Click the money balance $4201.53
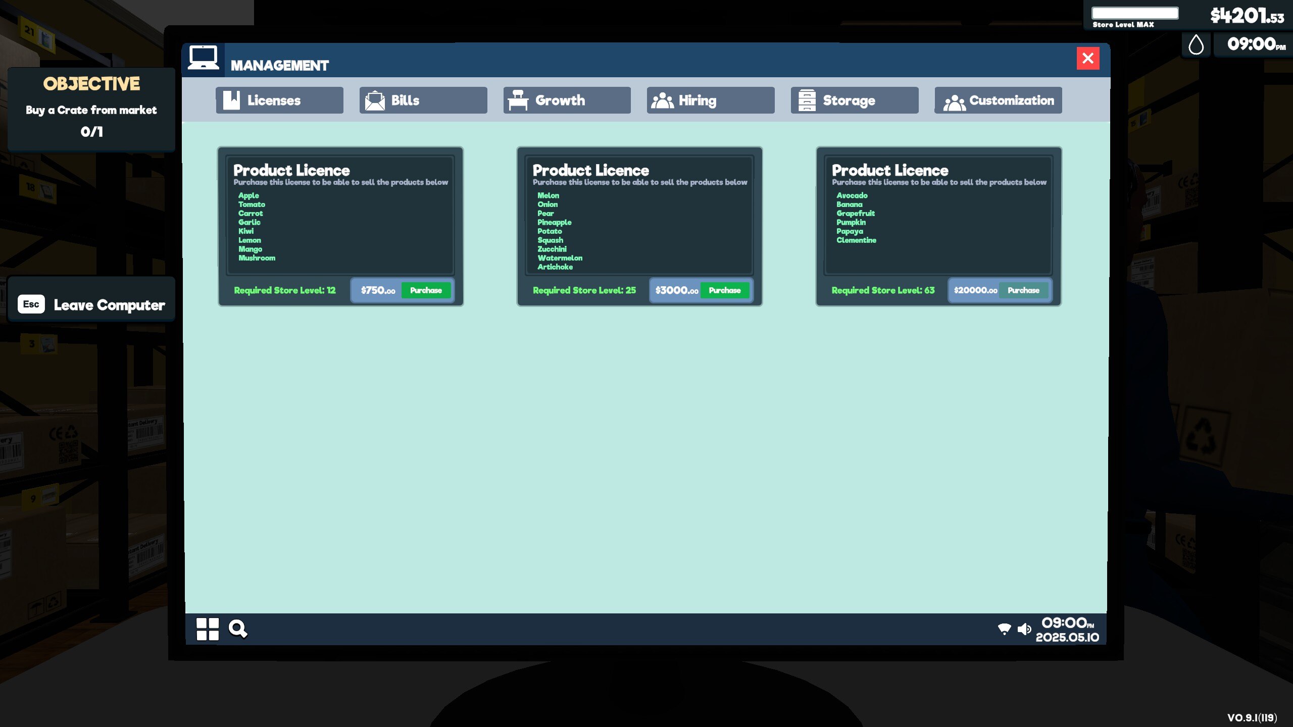The width and height of the screenshot is (1293, 727). point(1247,16)
